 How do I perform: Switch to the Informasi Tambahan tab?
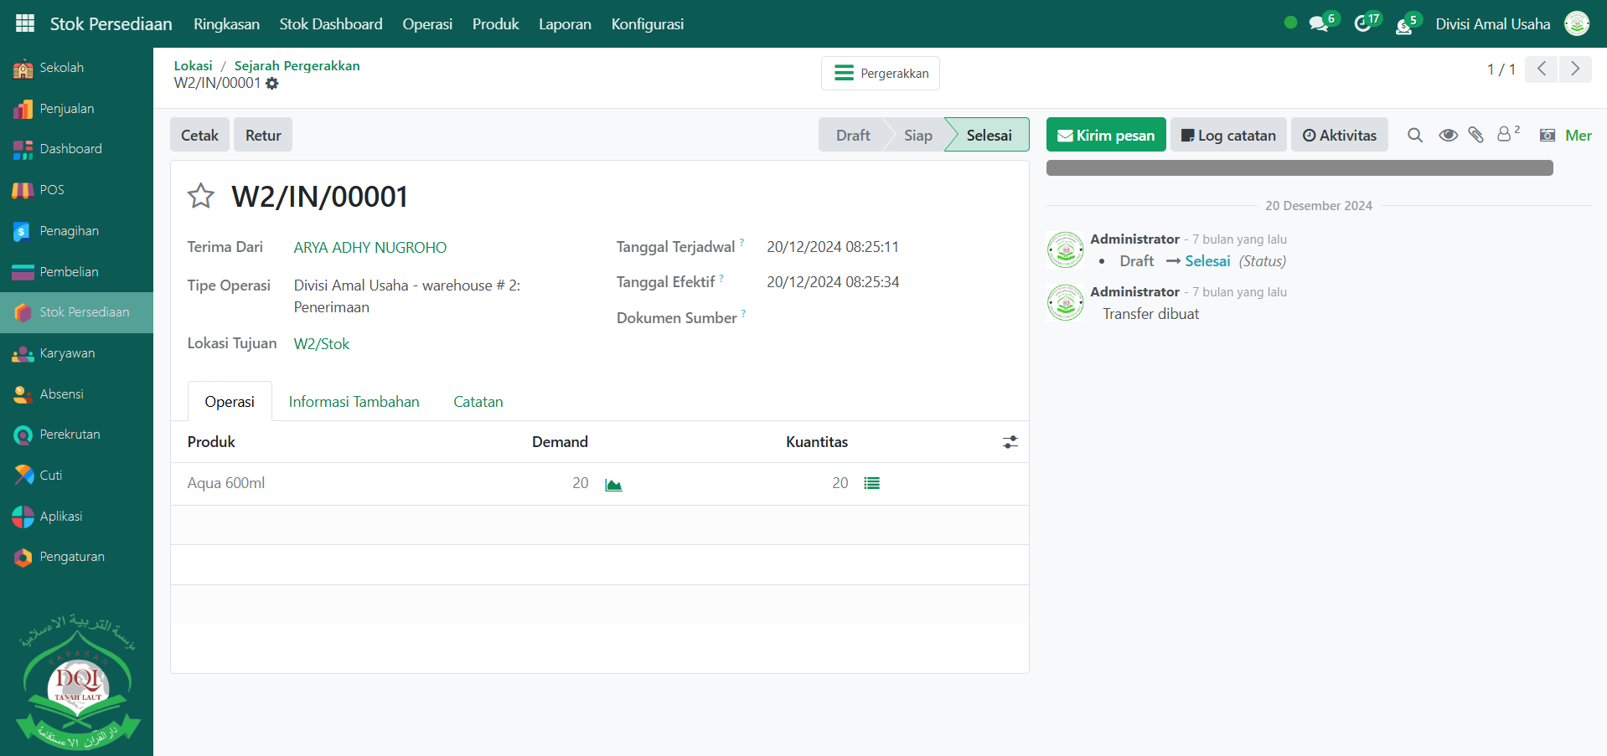tap(354, 402)
